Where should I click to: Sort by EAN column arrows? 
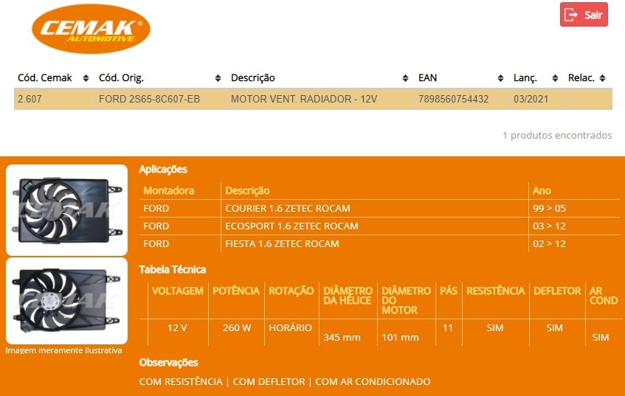pyautogui.click(x=500, y=78)
